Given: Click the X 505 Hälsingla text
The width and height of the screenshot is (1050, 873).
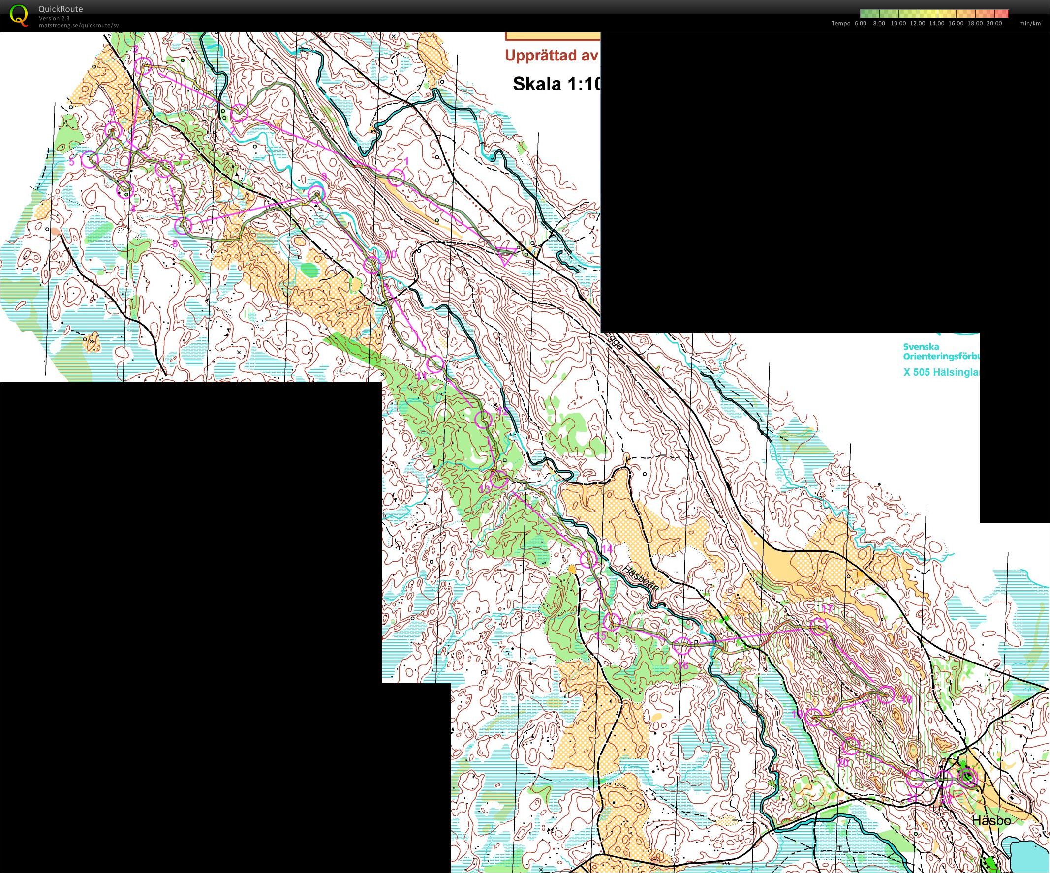Looking at the screenshot, I should [941, 372].
